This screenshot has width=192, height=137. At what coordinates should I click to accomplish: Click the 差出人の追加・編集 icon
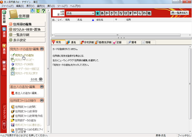13,93
